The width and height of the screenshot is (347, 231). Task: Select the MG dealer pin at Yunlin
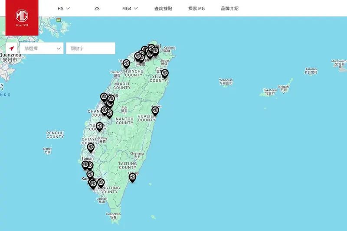click(99, 126)
